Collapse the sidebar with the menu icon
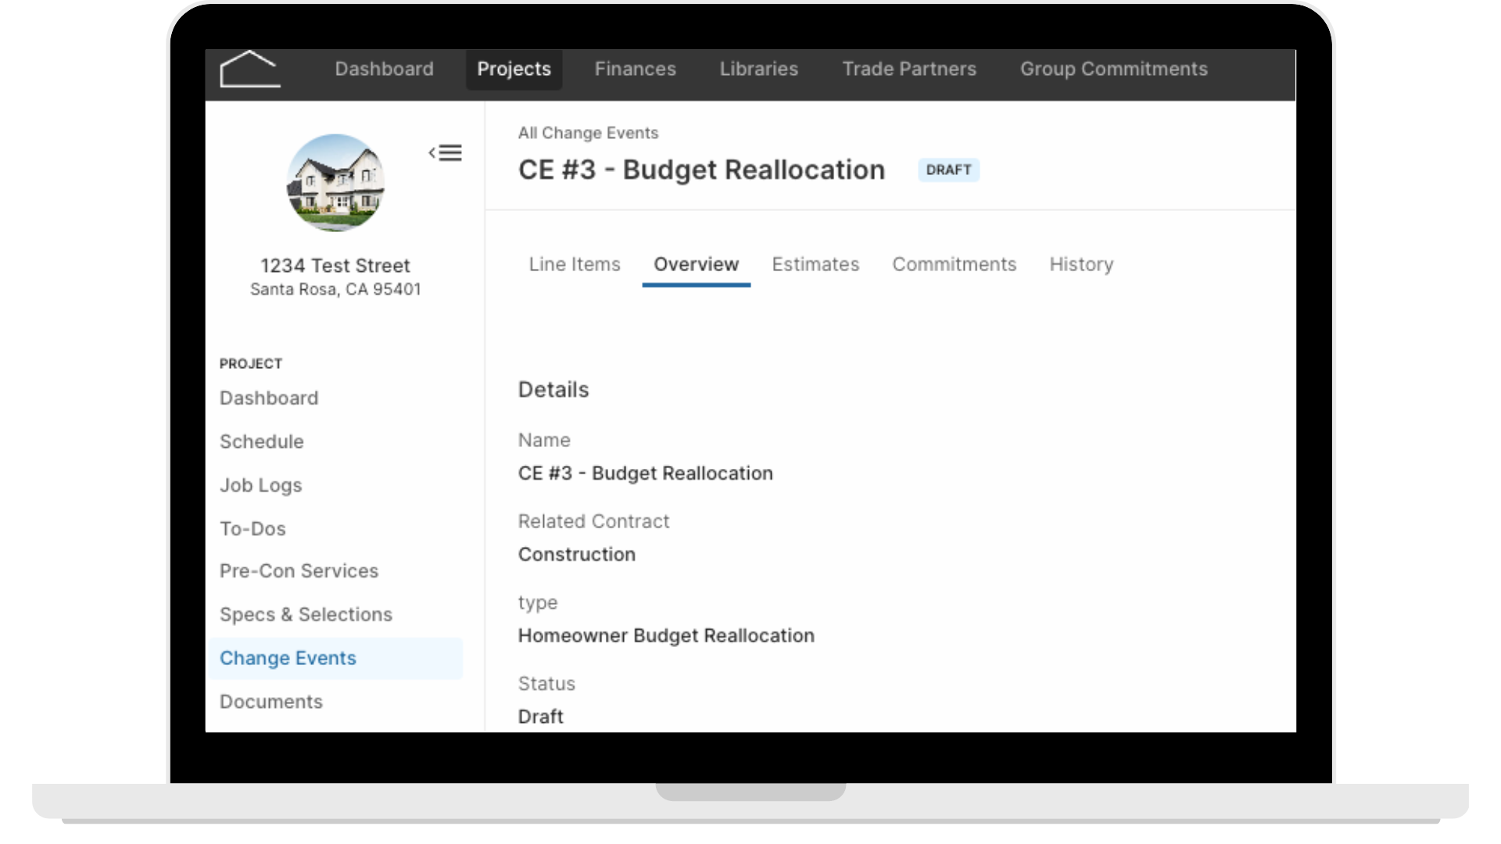The width and height of the screenshot is (1501, 844). coord(446,152)
